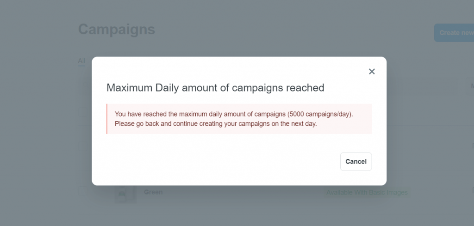Click the dimmed Create new button

click(454, 33)
